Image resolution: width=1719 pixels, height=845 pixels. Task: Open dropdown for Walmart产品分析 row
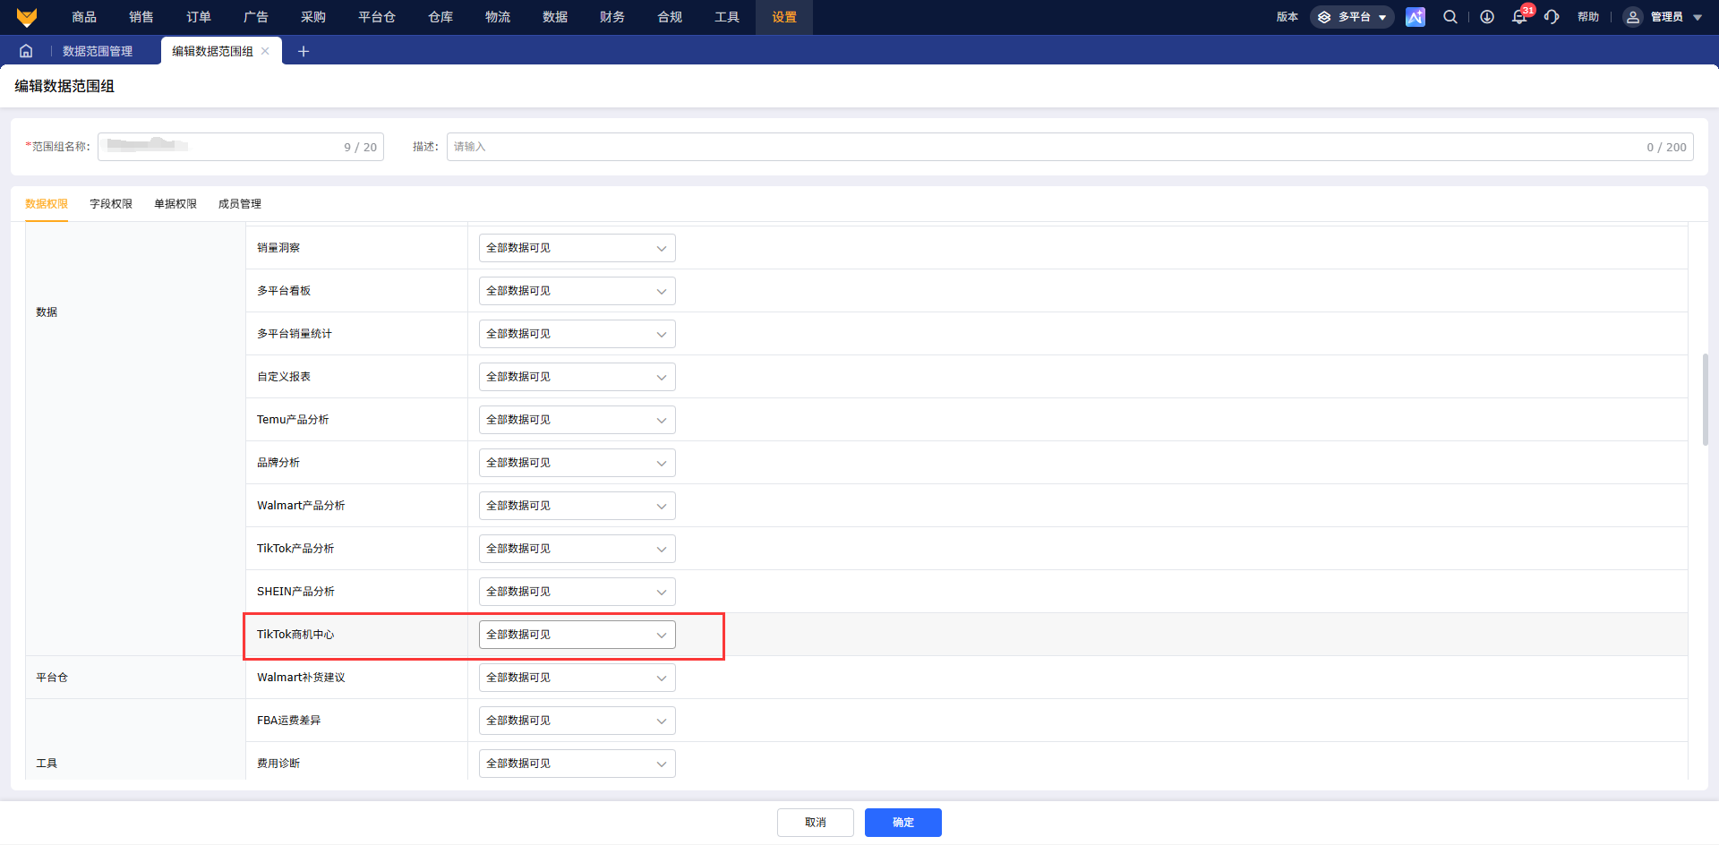click(x=577, y=506)
